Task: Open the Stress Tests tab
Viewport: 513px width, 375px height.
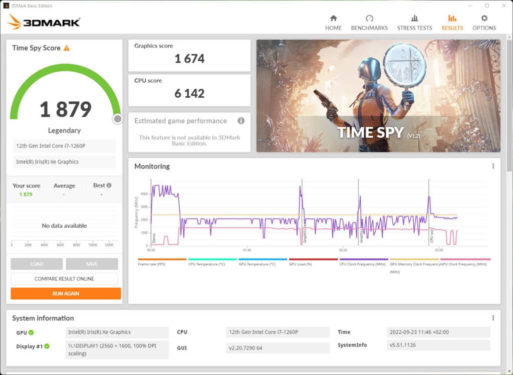Action: click(x=414, y=23)
